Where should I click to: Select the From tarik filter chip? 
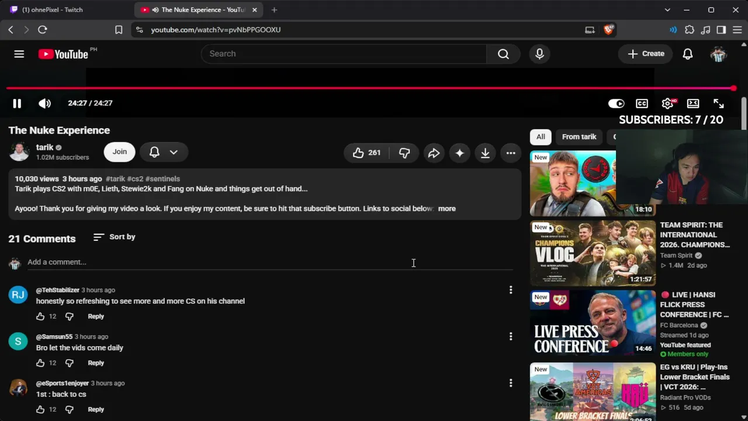click(579, 137)
